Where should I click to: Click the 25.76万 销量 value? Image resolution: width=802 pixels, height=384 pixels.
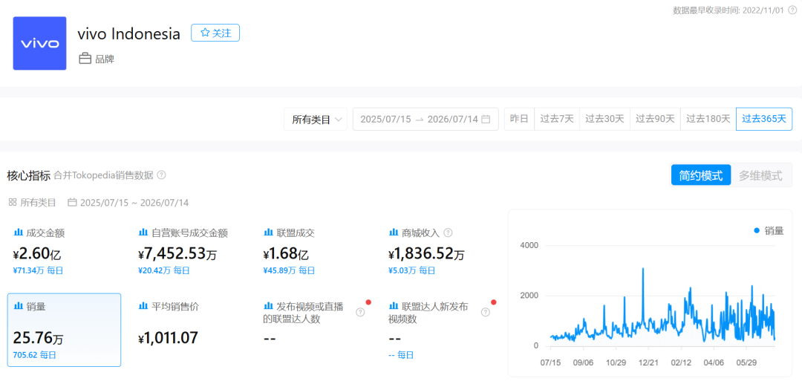pyautogui.click(x=39, y=338)
